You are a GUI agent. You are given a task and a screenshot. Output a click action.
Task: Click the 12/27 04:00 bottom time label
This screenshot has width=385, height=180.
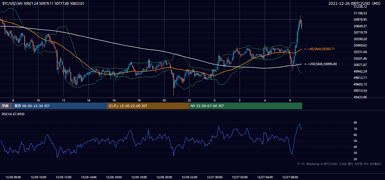[265, 177]
